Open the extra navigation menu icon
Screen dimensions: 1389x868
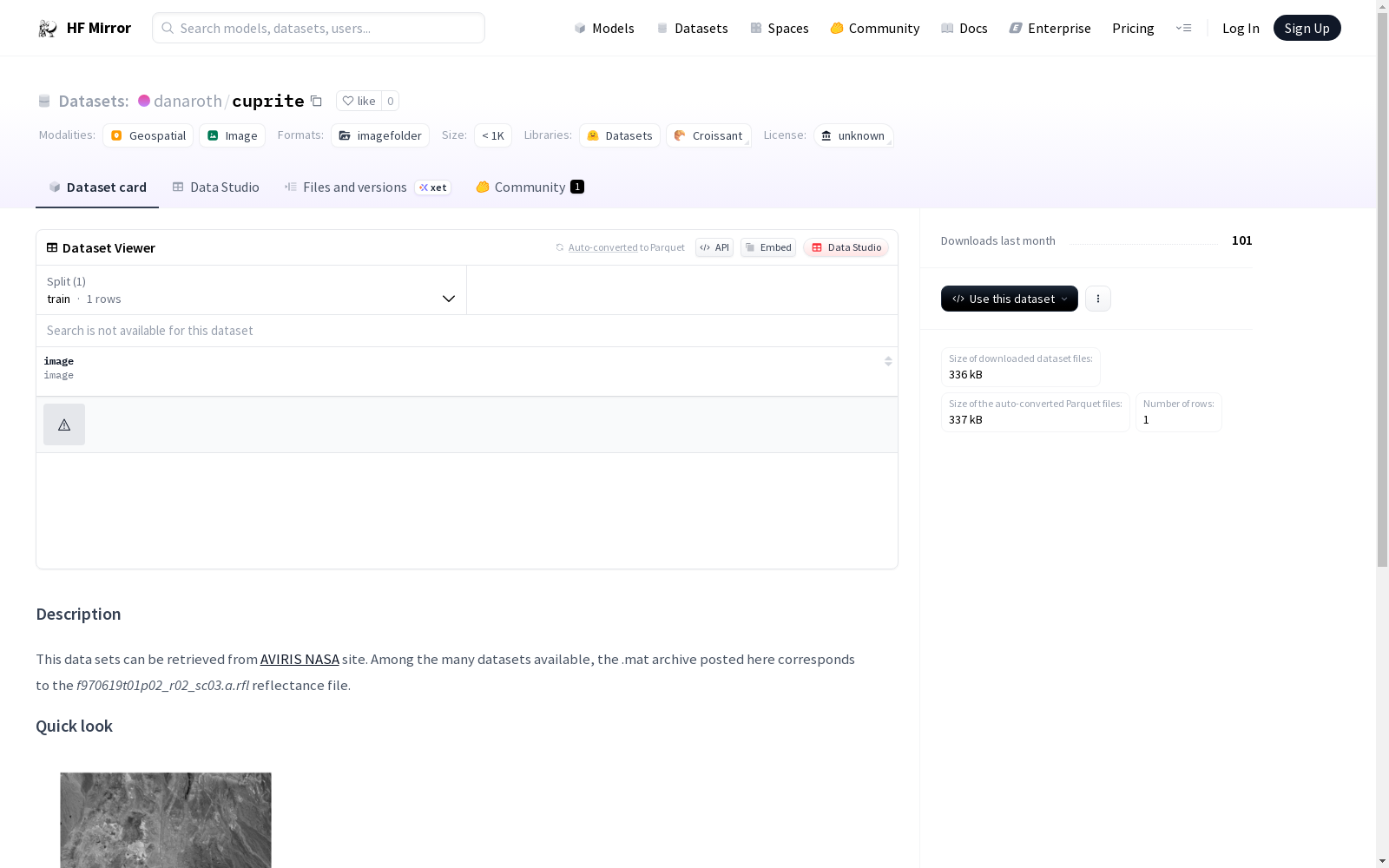click(x=1183, y=28)
